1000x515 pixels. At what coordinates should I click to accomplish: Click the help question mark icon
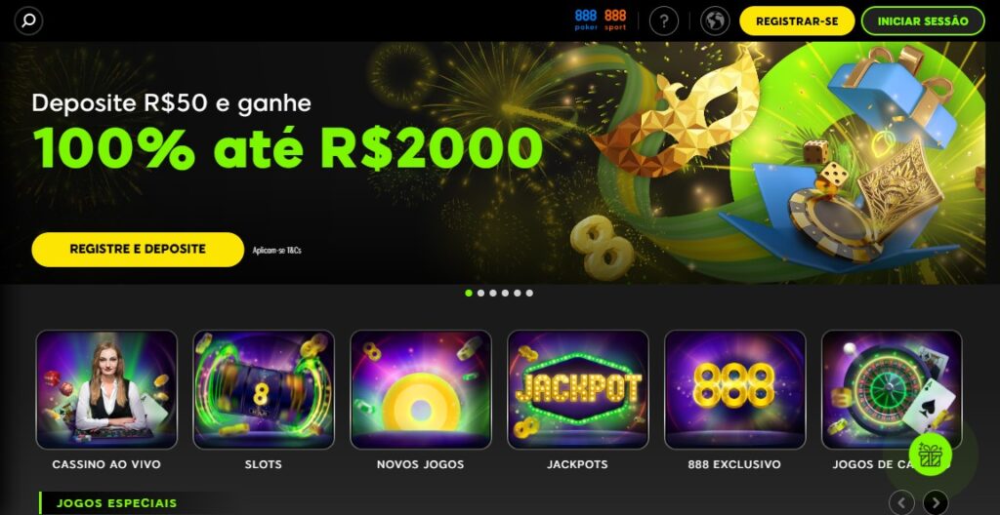[x=663, y=21]
